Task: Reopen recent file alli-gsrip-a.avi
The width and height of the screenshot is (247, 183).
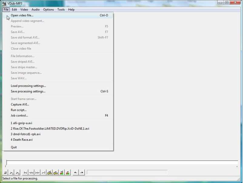Action: [58, 123]
